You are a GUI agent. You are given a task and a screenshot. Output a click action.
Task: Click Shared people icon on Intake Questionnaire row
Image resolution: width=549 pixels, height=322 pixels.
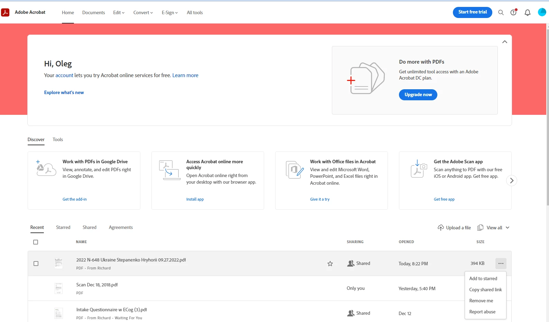tap(351, 313)
